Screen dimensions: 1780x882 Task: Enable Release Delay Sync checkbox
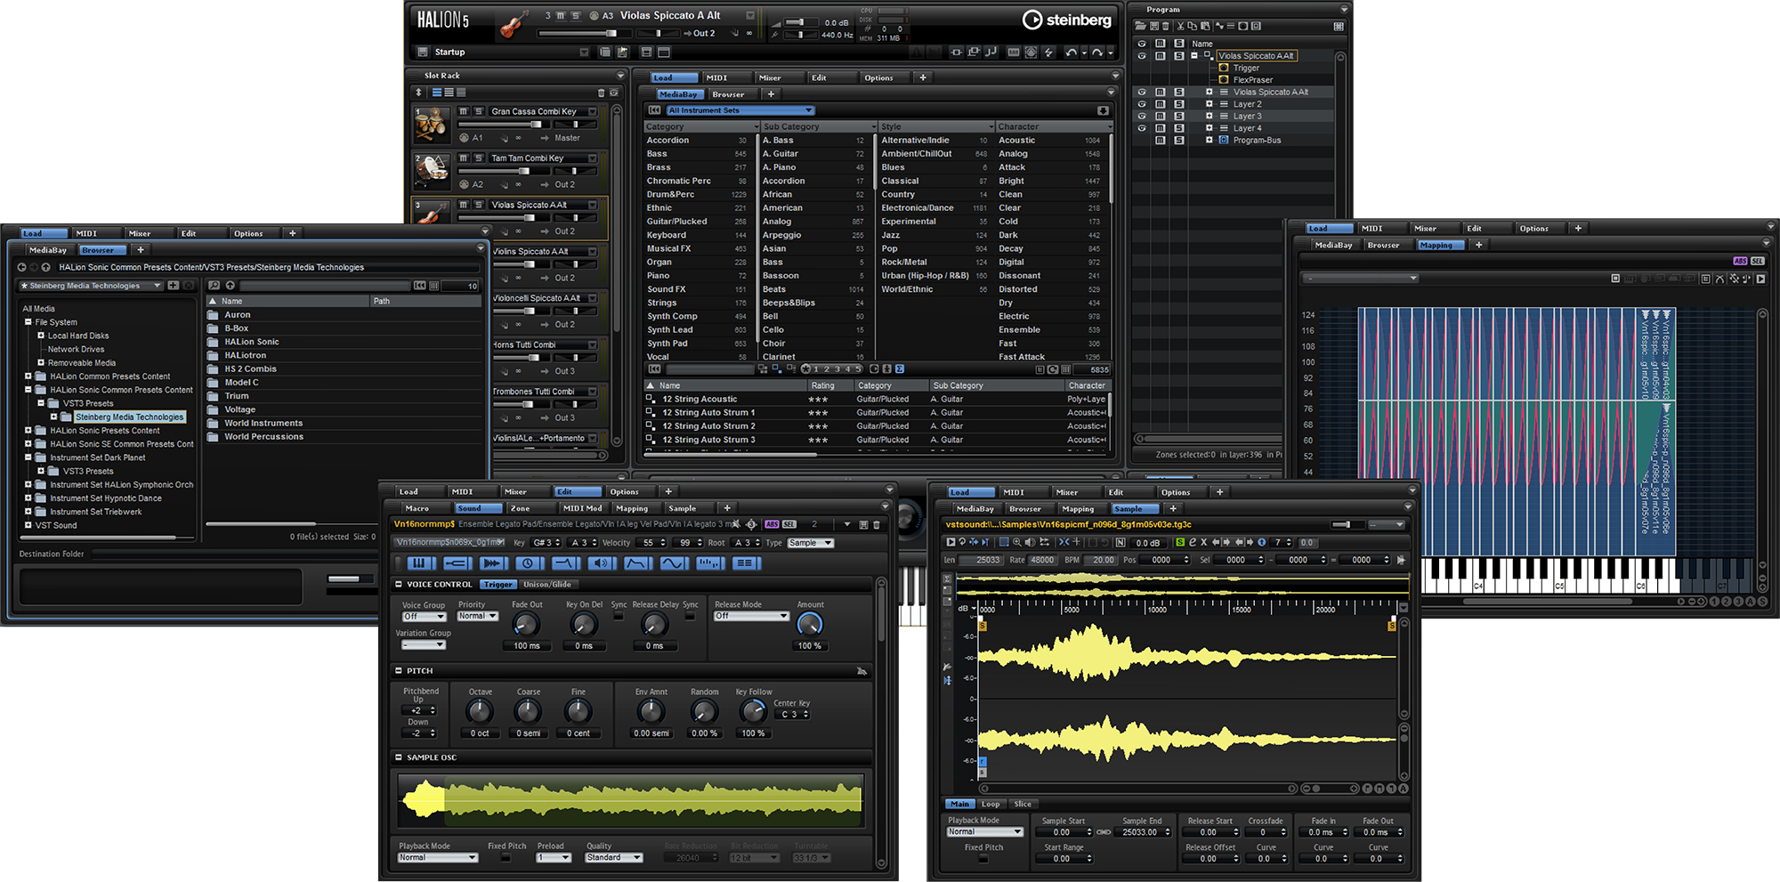point(690,616)
